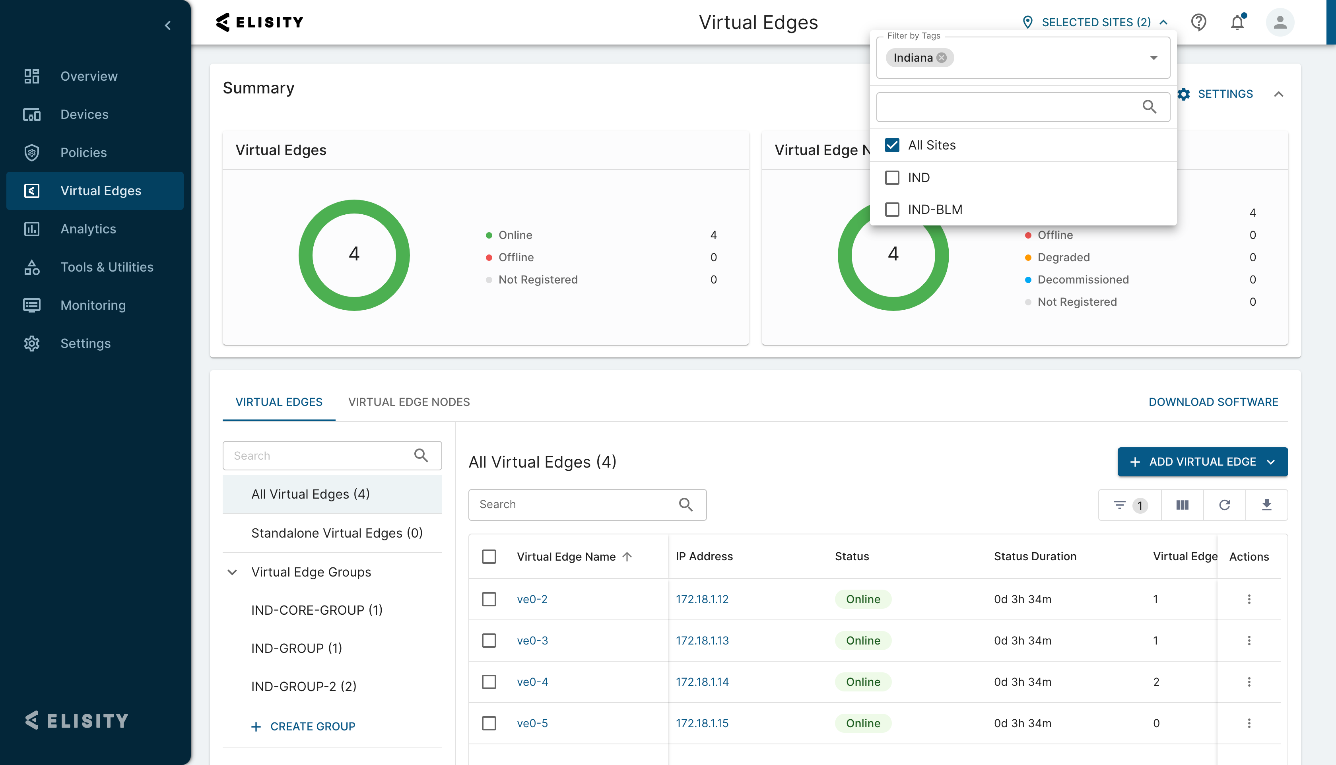Expand the Filter by Tags dropdown arrow

pyautogui.click(x=1154, y=58)
